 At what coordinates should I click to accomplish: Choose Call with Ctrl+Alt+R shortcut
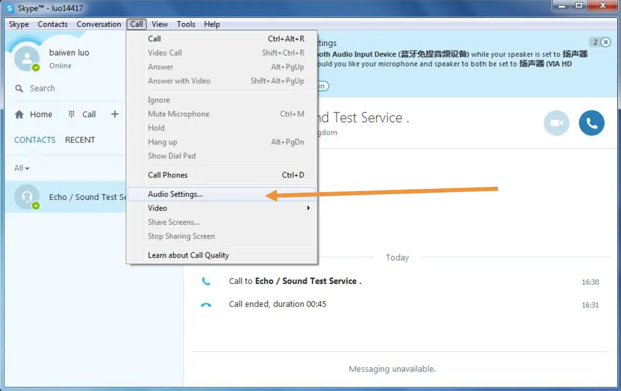click(x=222, y=39)
